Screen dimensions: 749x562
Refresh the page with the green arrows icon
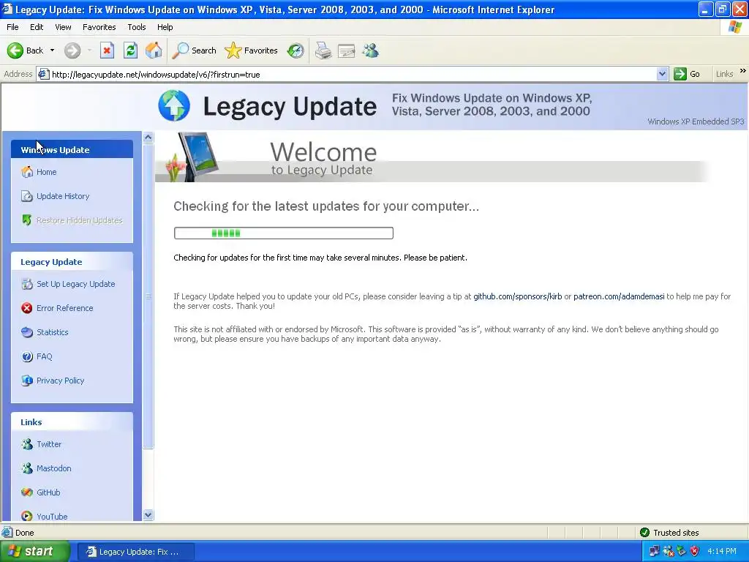point(130,50)
